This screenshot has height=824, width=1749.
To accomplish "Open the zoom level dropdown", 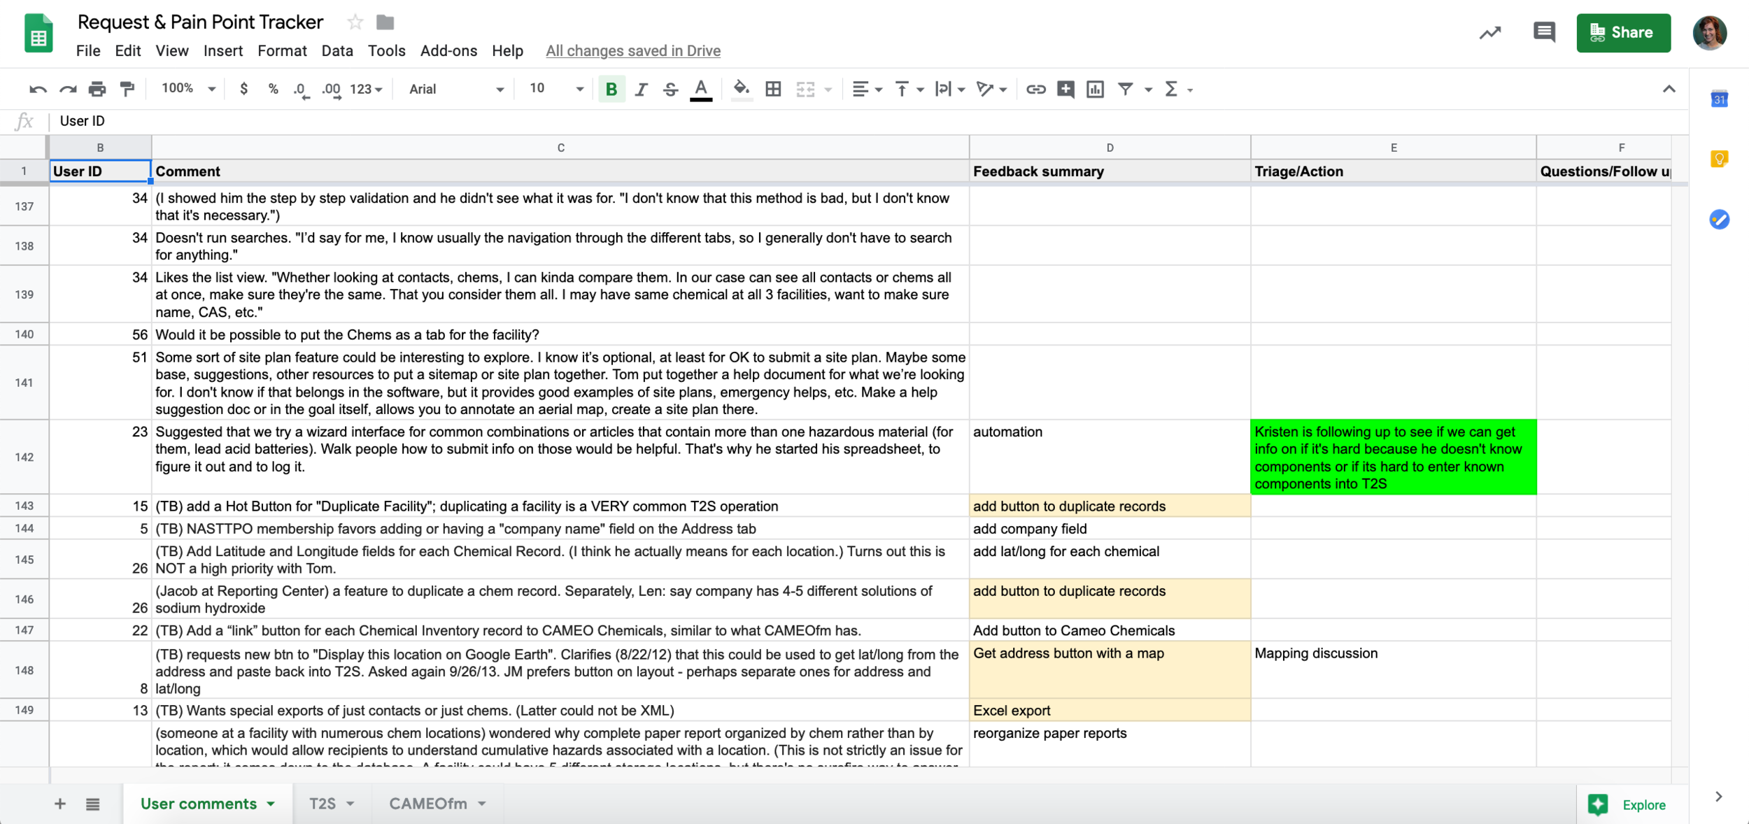I will click(x=188, y=89).
